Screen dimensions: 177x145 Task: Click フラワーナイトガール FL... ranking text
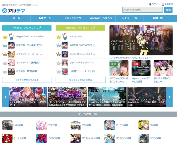click(x=83, y=63)
